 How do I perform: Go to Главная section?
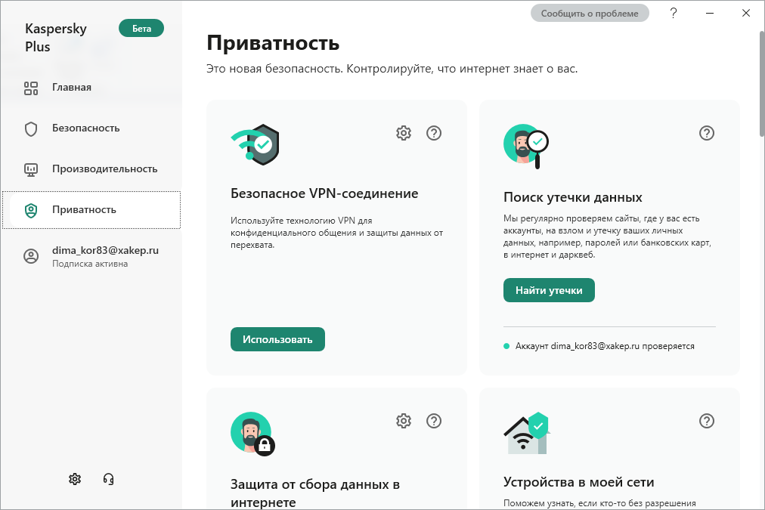pos(72,88)
